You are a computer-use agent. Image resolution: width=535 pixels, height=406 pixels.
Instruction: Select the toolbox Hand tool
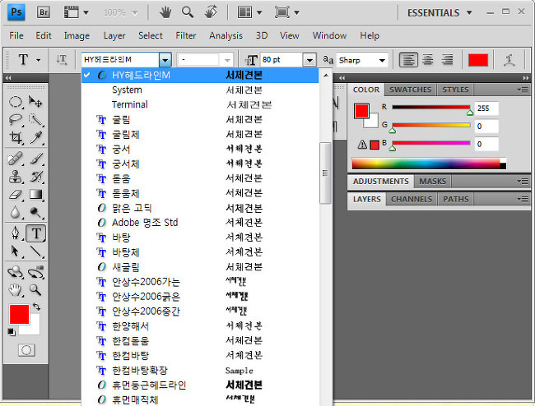click(16, 290)
